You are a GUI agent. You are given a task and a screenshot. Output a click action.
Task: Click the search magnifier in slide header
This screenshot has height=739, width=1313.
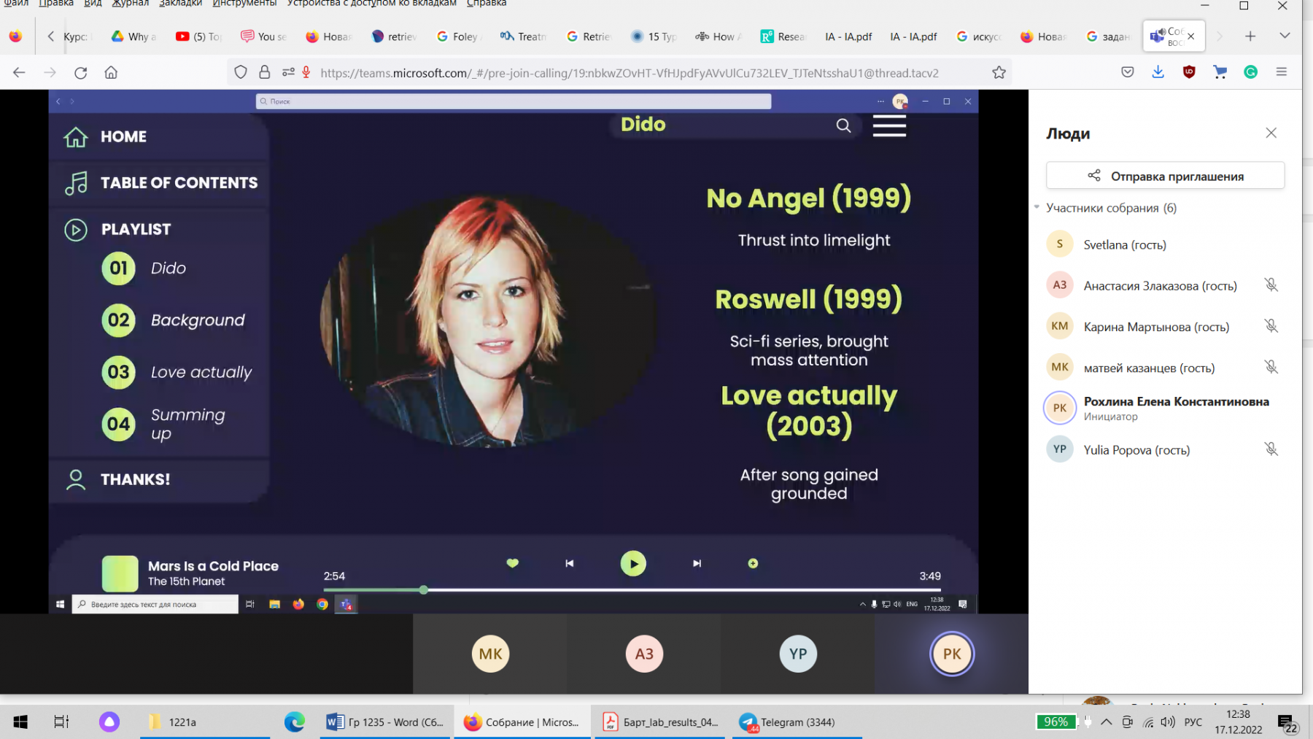[x=843, y=125]
